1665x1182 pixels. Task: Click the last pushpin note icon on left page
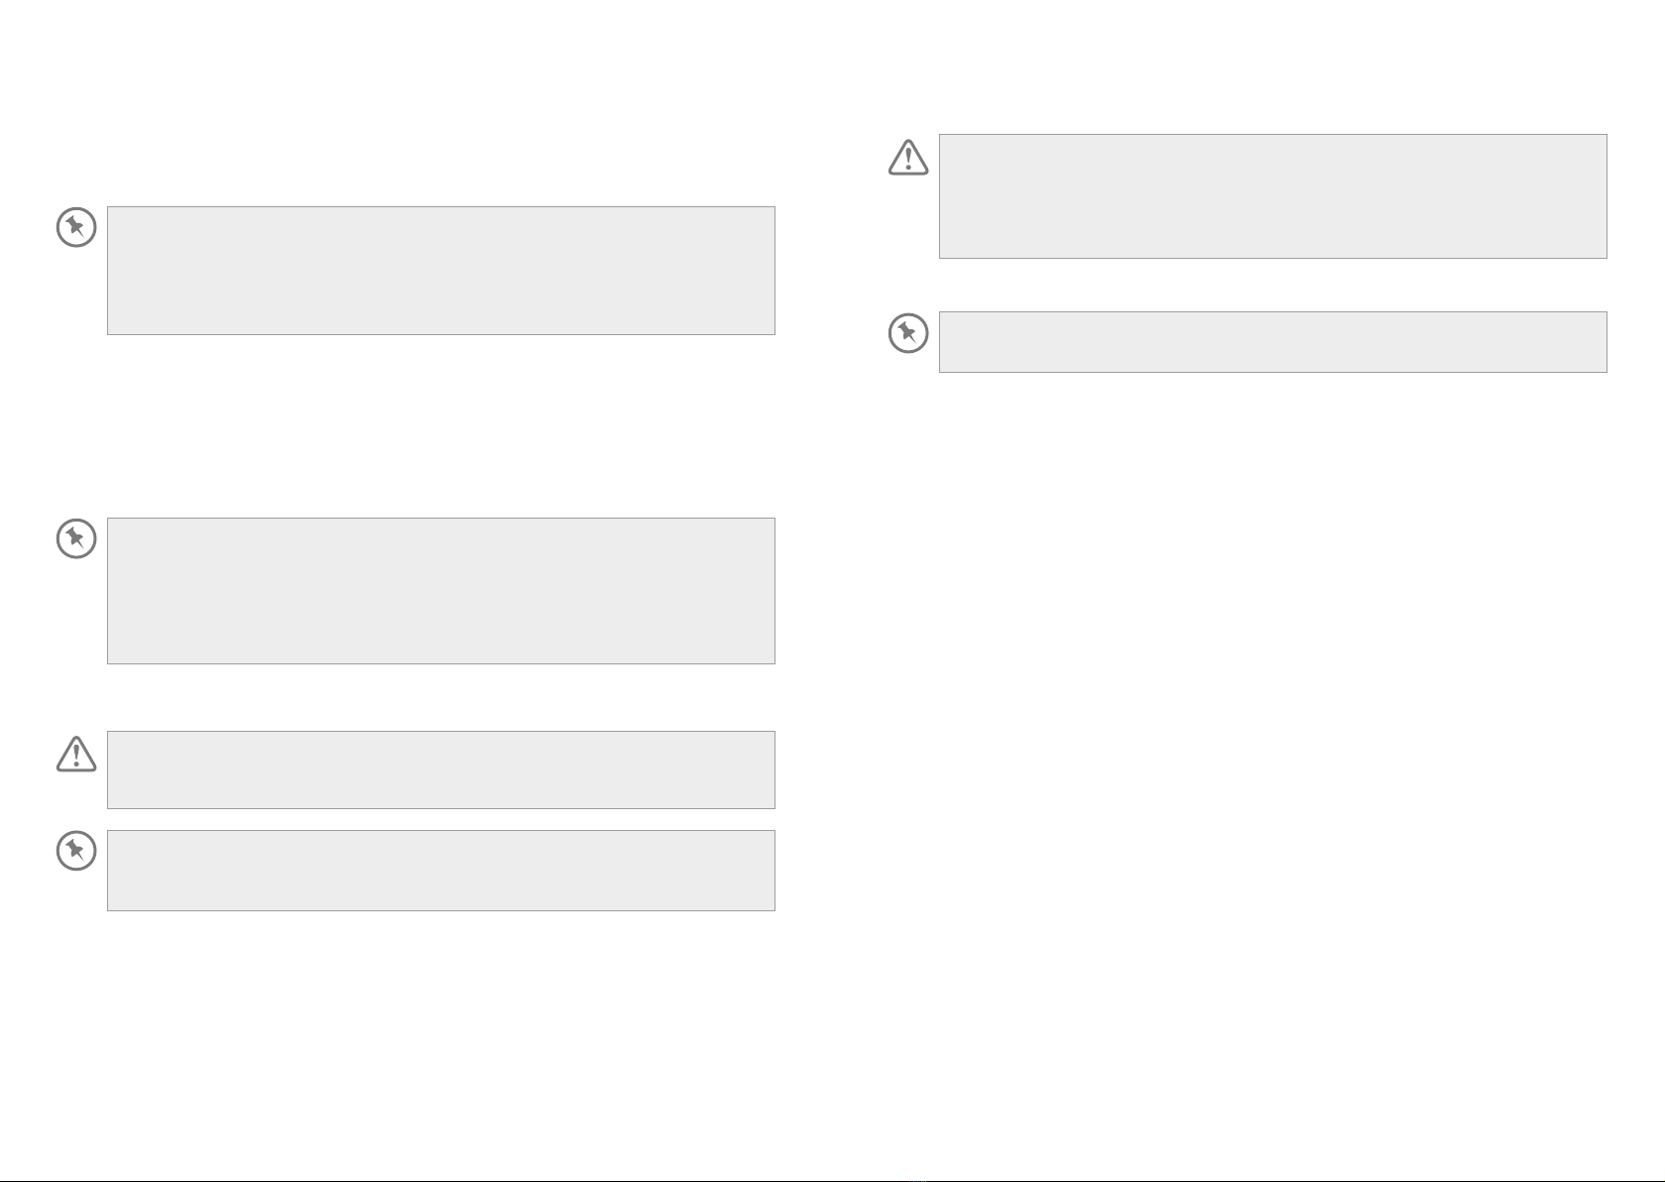pyautogui.click(x=76, y=851)
